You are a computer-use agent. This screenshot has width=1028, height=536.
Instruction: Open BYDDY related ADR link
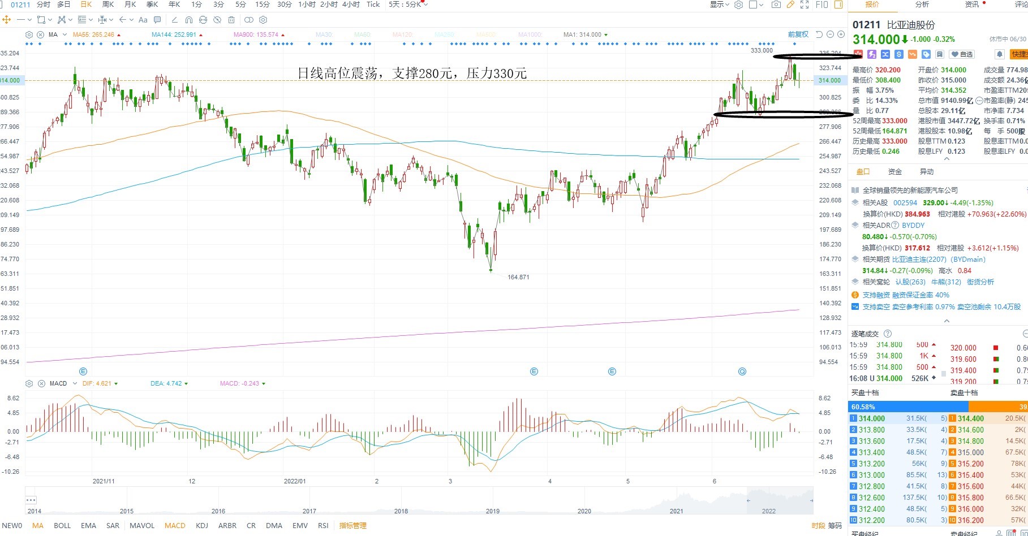click(913, 225)
